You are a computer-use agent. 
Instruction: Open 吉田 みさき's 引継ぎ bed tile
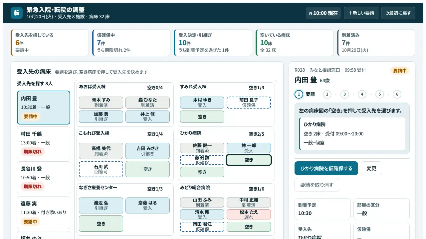(x=147, y=151)
